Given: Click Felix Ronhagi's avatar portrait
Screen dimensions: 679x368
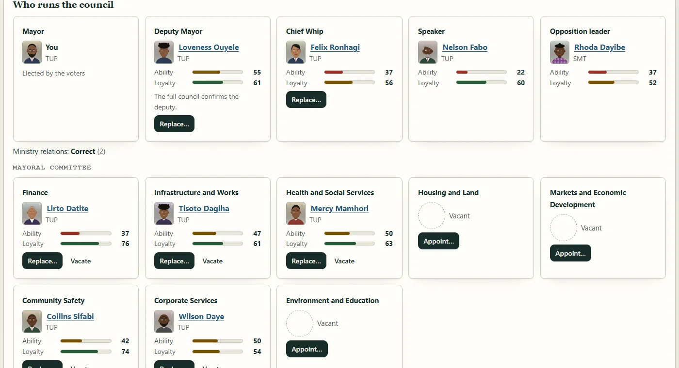Looking at the screenshot, I should pos(296,52).
